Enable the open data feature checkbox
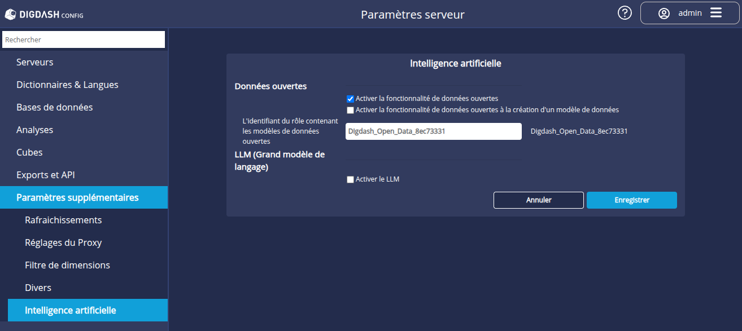This screenshot has height=331, width=742. [x=350, y=99]
